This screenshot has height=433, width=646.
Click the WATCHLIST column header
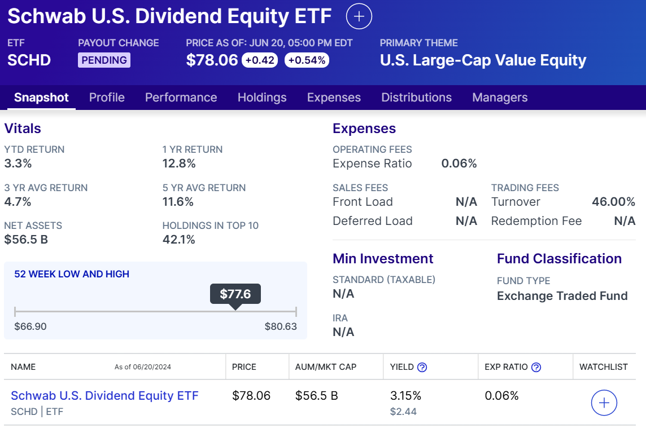click(604, 367)
